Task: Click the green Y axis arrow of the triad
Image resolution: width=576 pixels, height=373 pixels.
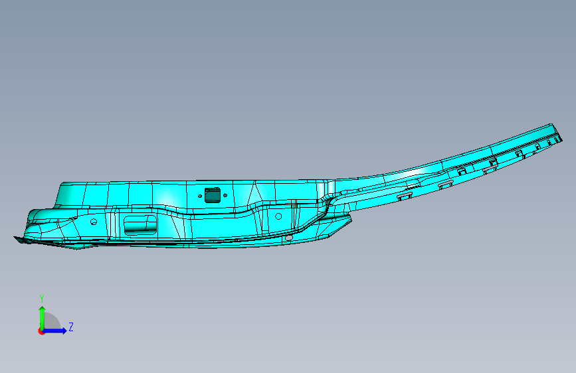Action: point(43,317)
